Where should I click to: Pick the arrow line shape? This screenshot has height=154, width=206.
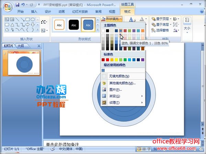[22, 20]
